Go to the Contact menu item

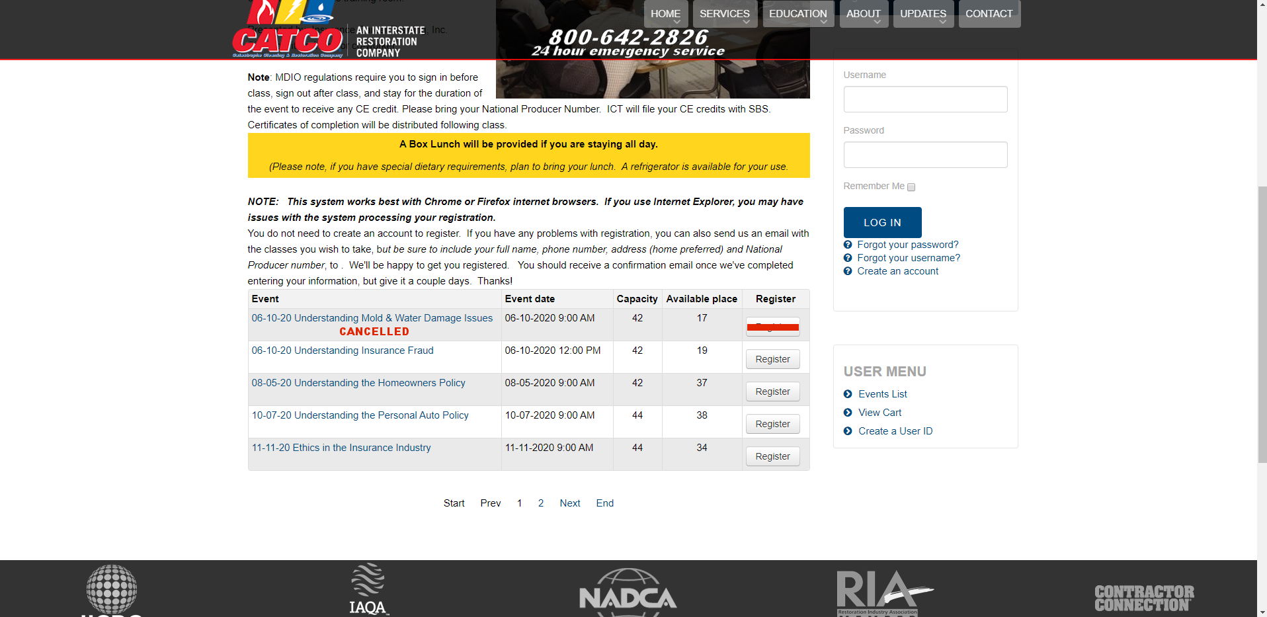(x=989, y=14)
